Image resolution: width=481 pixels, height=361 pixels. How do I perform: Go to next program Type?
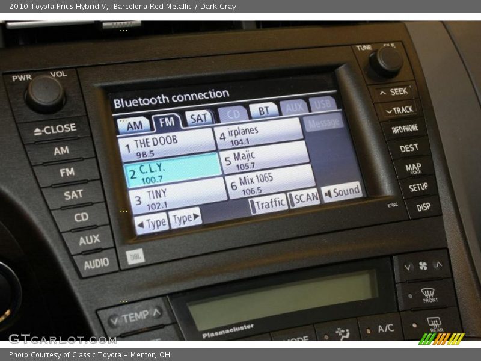click(x=185, y=218)
